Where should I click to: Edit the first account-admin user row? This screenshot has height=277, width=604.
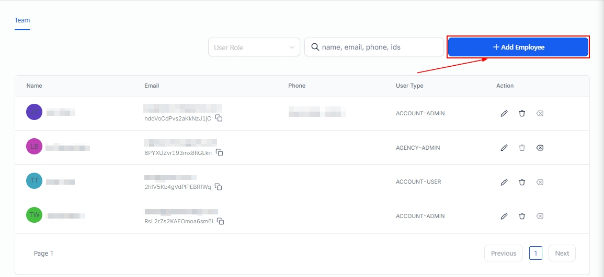(x=504, y=113)
